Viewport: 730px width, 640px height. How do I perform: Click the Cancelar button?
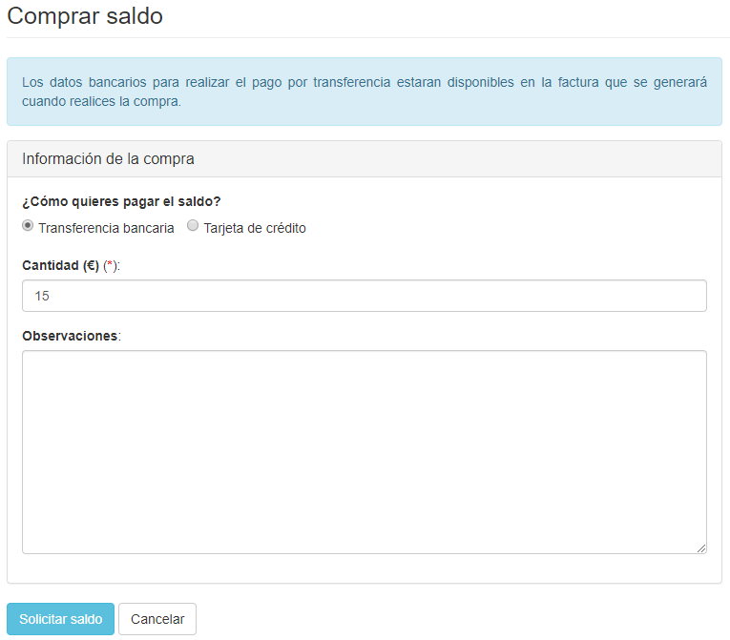click(x=157, y=619)
